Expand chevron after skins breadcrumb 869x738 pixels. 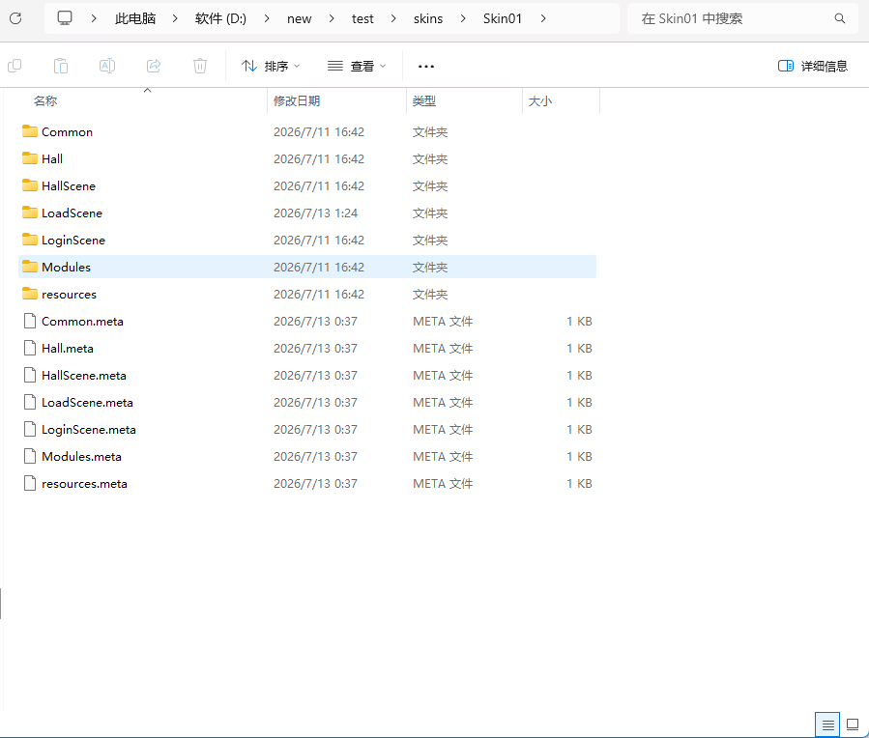pos(463,18)
